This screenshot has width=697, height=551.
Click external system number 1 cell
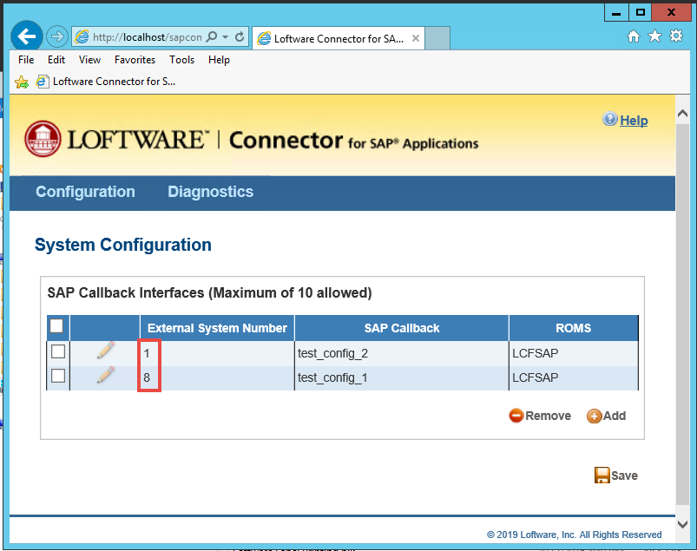[x=217, y=353]
